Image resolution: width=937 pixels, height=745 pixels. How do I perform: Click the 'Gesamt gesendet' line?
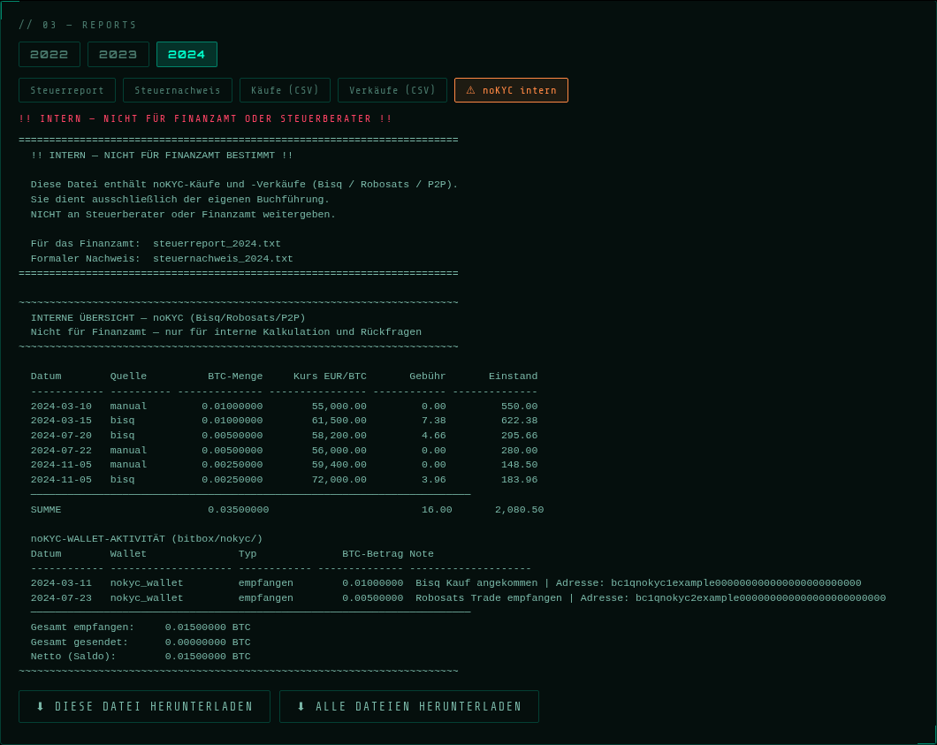(x=141, y=642)
